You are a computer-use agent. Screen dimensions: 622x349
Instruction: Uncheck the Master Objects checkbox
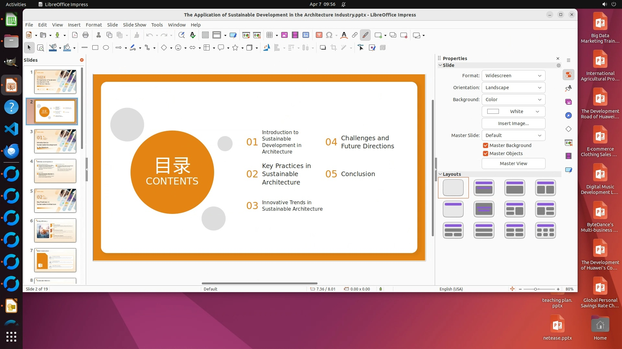coord(485,153)
